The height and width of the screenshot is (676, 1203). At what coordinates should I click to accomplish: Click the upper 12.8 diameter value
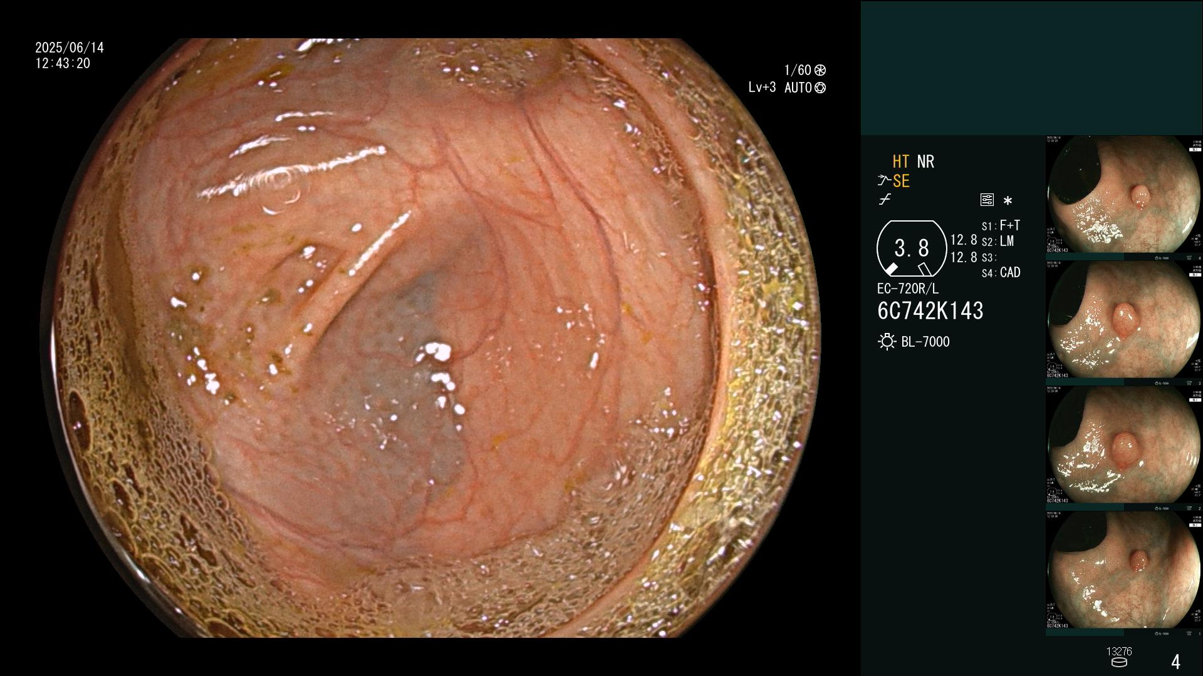[964, 240]
